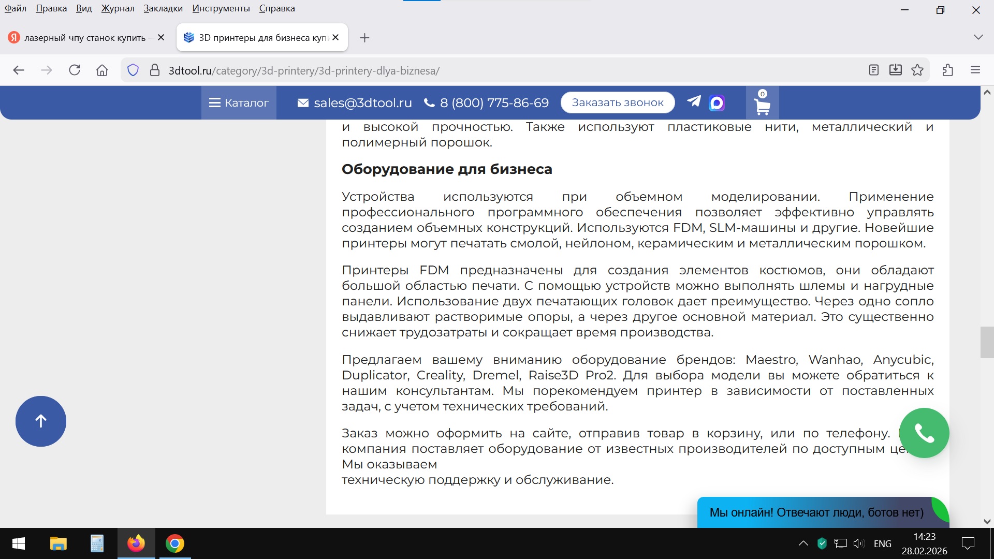Screen dimensions: 994x559
Task: Switch to the лазерный чпу станок tab
Action: (85, 38)
